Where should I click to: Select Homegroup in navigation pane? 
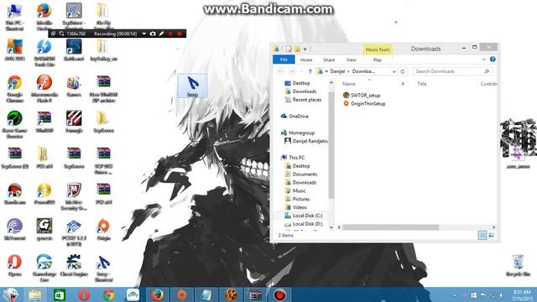click(298, 133)
